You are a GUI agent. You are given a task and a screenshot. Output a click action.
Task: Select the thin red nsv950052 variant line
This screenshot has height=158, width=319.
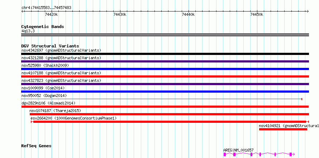pyautogui.click(x=162, y=99)
